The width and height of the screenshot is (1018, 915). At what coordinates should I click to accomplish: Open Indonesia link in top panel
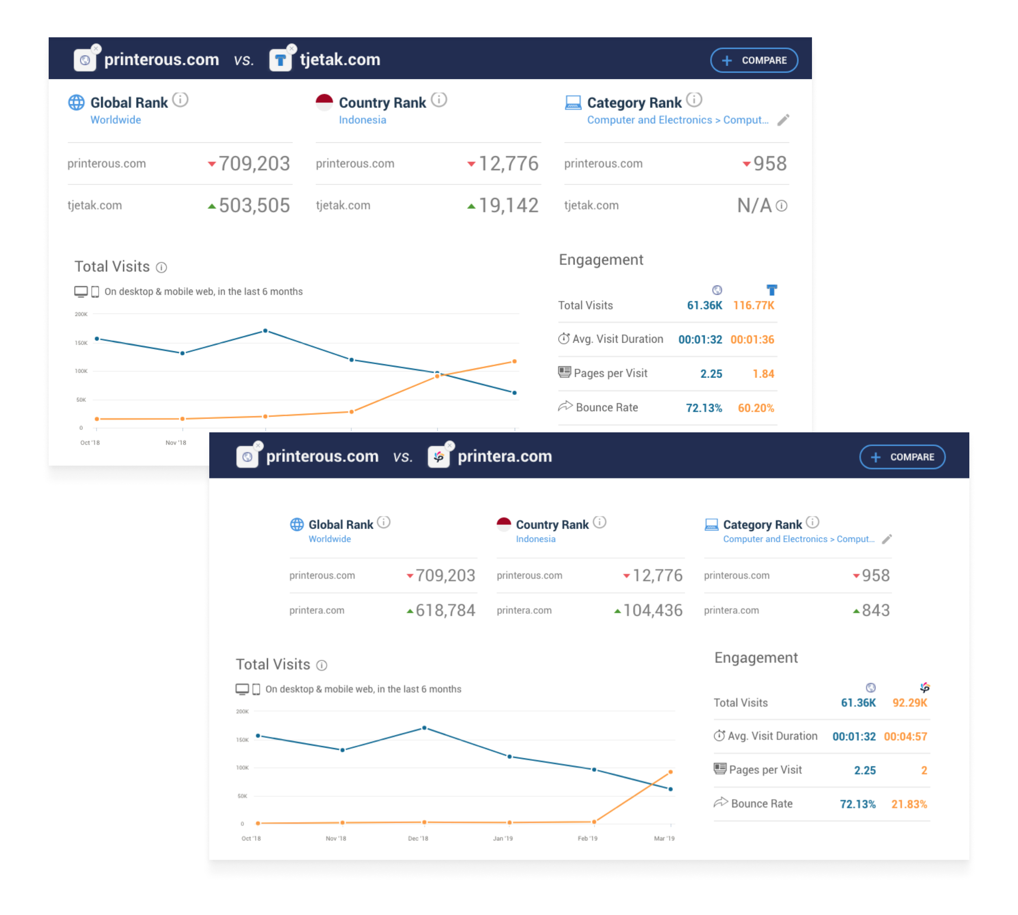[x=362, y=120]
